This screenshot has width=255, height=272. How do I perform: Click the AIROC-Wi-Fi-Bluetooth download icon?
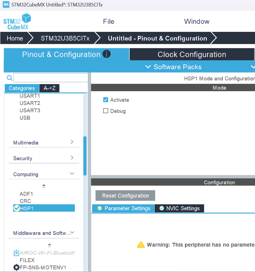[16, 253]
